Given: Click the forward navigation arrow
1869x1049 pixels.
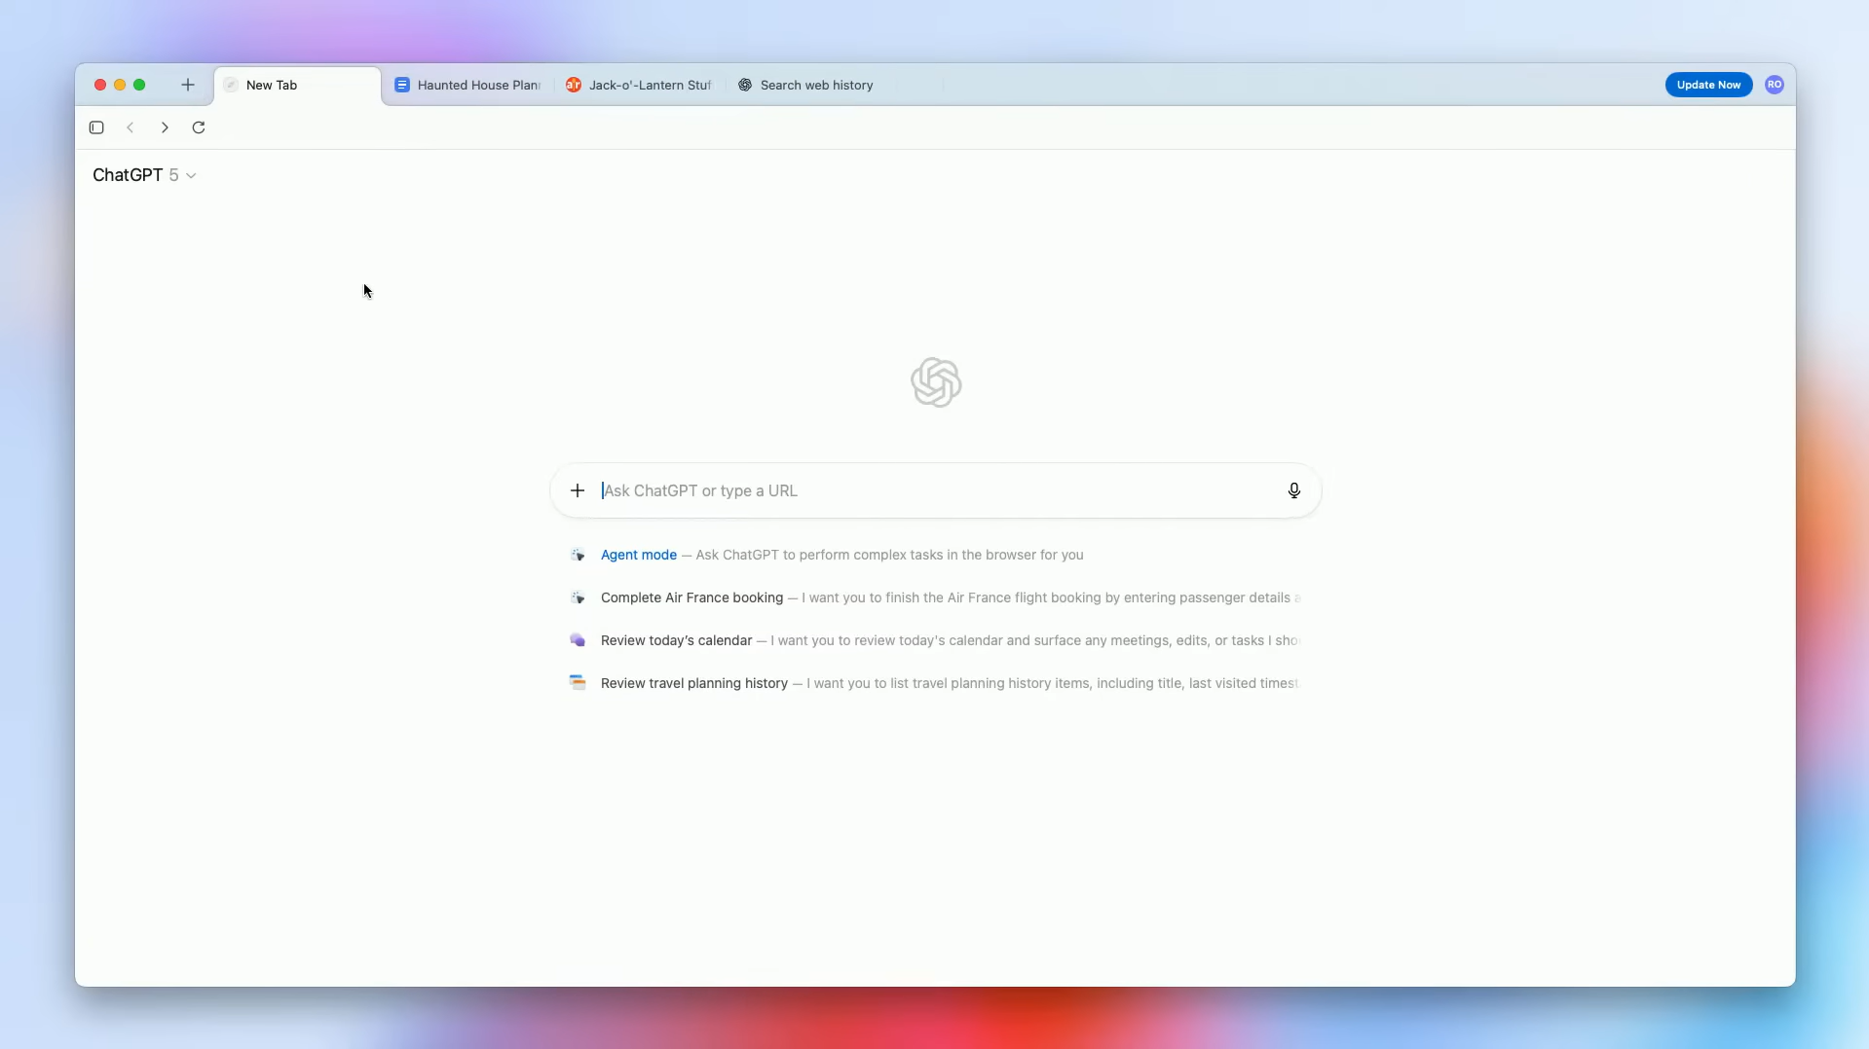Looking at the screenshot, I should 165,127.
